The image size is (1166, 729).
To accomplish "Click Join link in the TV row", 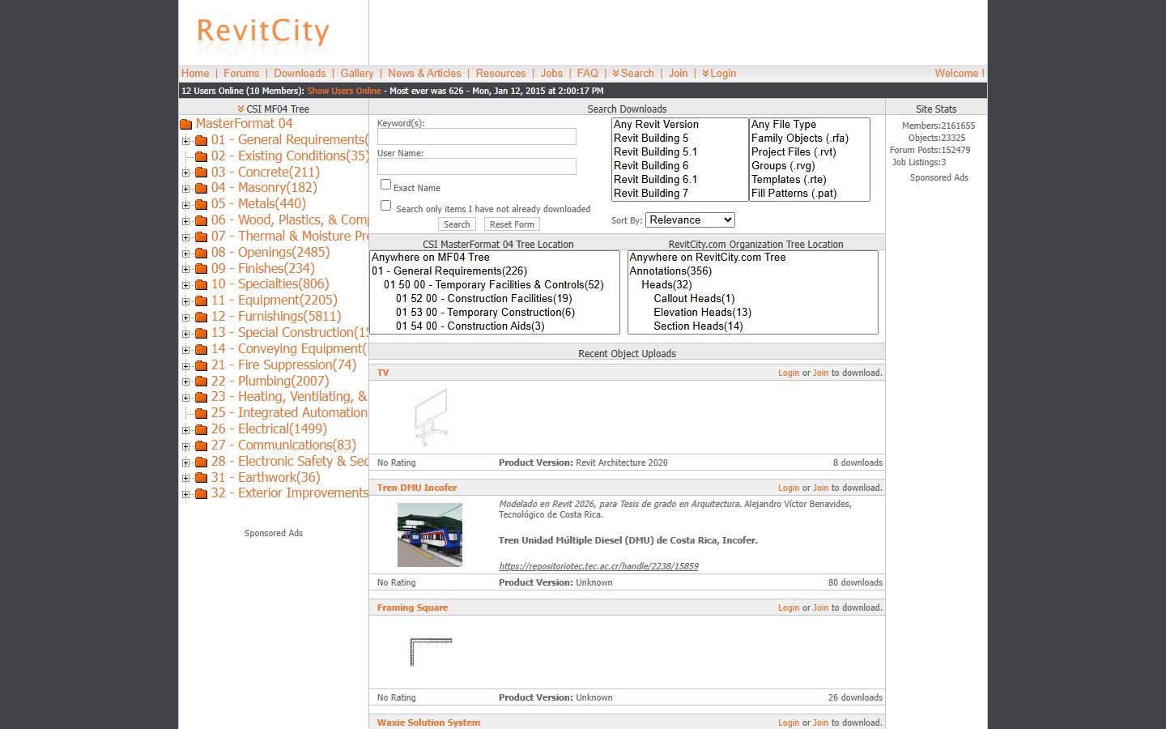I will [820, 373].
